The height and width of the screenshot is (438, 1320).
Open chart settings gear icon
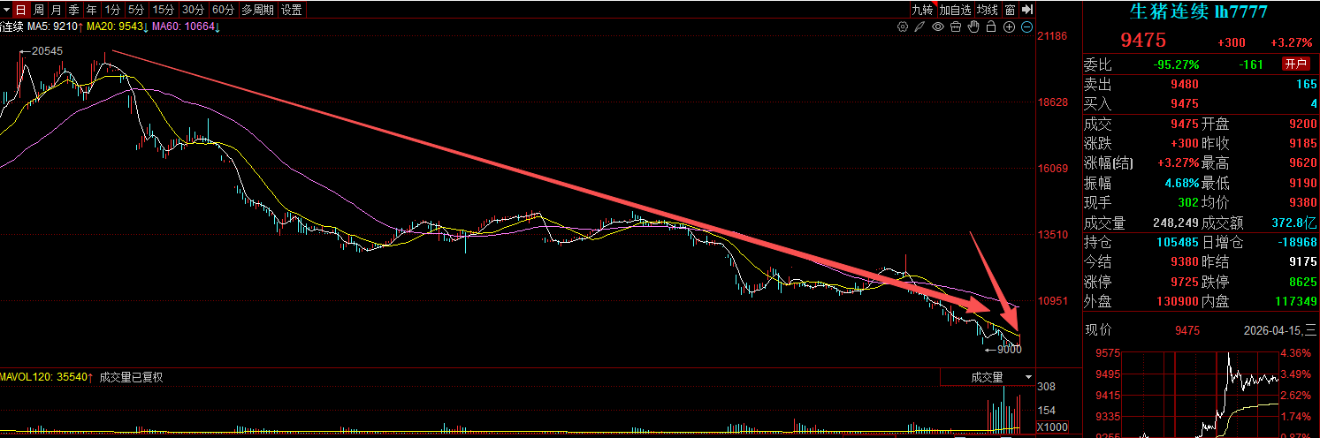pyautogui.click(x=902, y=27)
